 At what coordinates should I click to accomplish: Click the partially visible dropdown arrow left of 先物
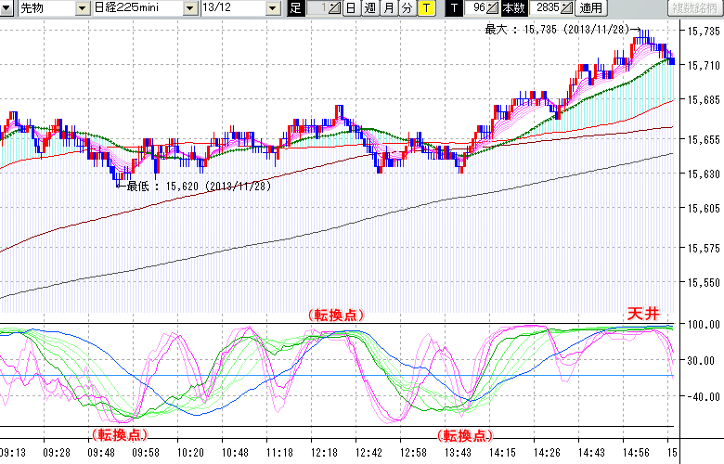coord(6,7)
